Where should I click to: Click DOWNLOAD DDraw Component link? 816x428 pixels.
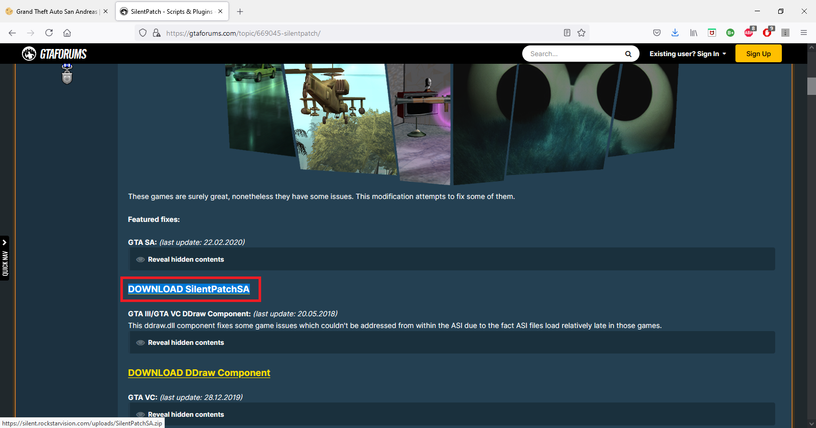199,373
